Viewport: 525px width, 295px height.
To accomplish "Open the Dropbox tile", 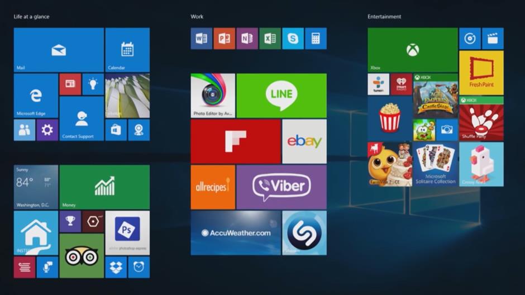I will pos(116,267).
